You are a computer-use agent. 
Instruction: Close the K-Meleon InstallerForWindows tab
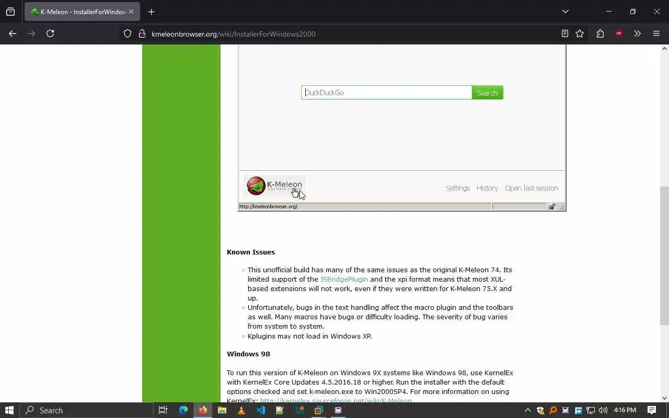click(131, 11)
